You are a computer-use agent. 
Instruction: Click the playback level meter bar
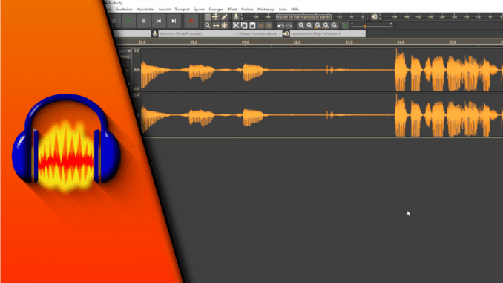point(441,16)
